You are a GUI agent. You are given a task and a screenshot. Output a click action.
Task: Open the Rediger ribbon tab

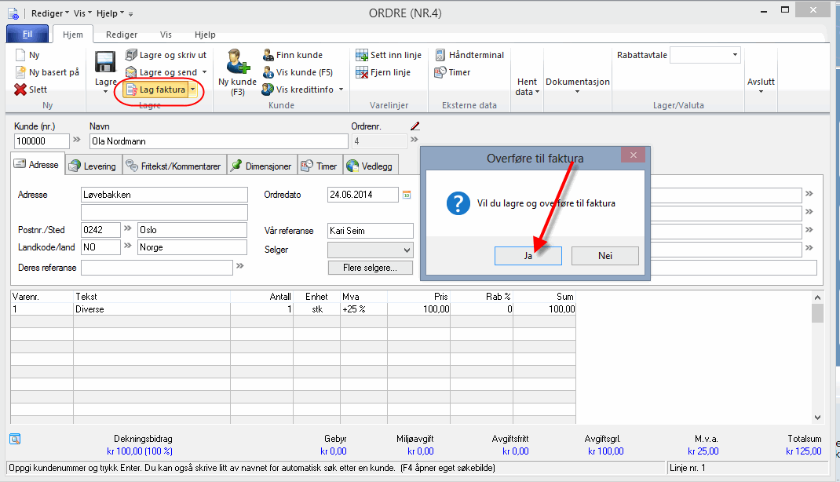(x=122, y=35)
